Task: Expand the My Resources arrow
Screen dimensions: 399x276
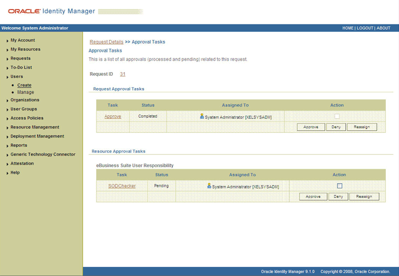Action: (x=7, y=50)
